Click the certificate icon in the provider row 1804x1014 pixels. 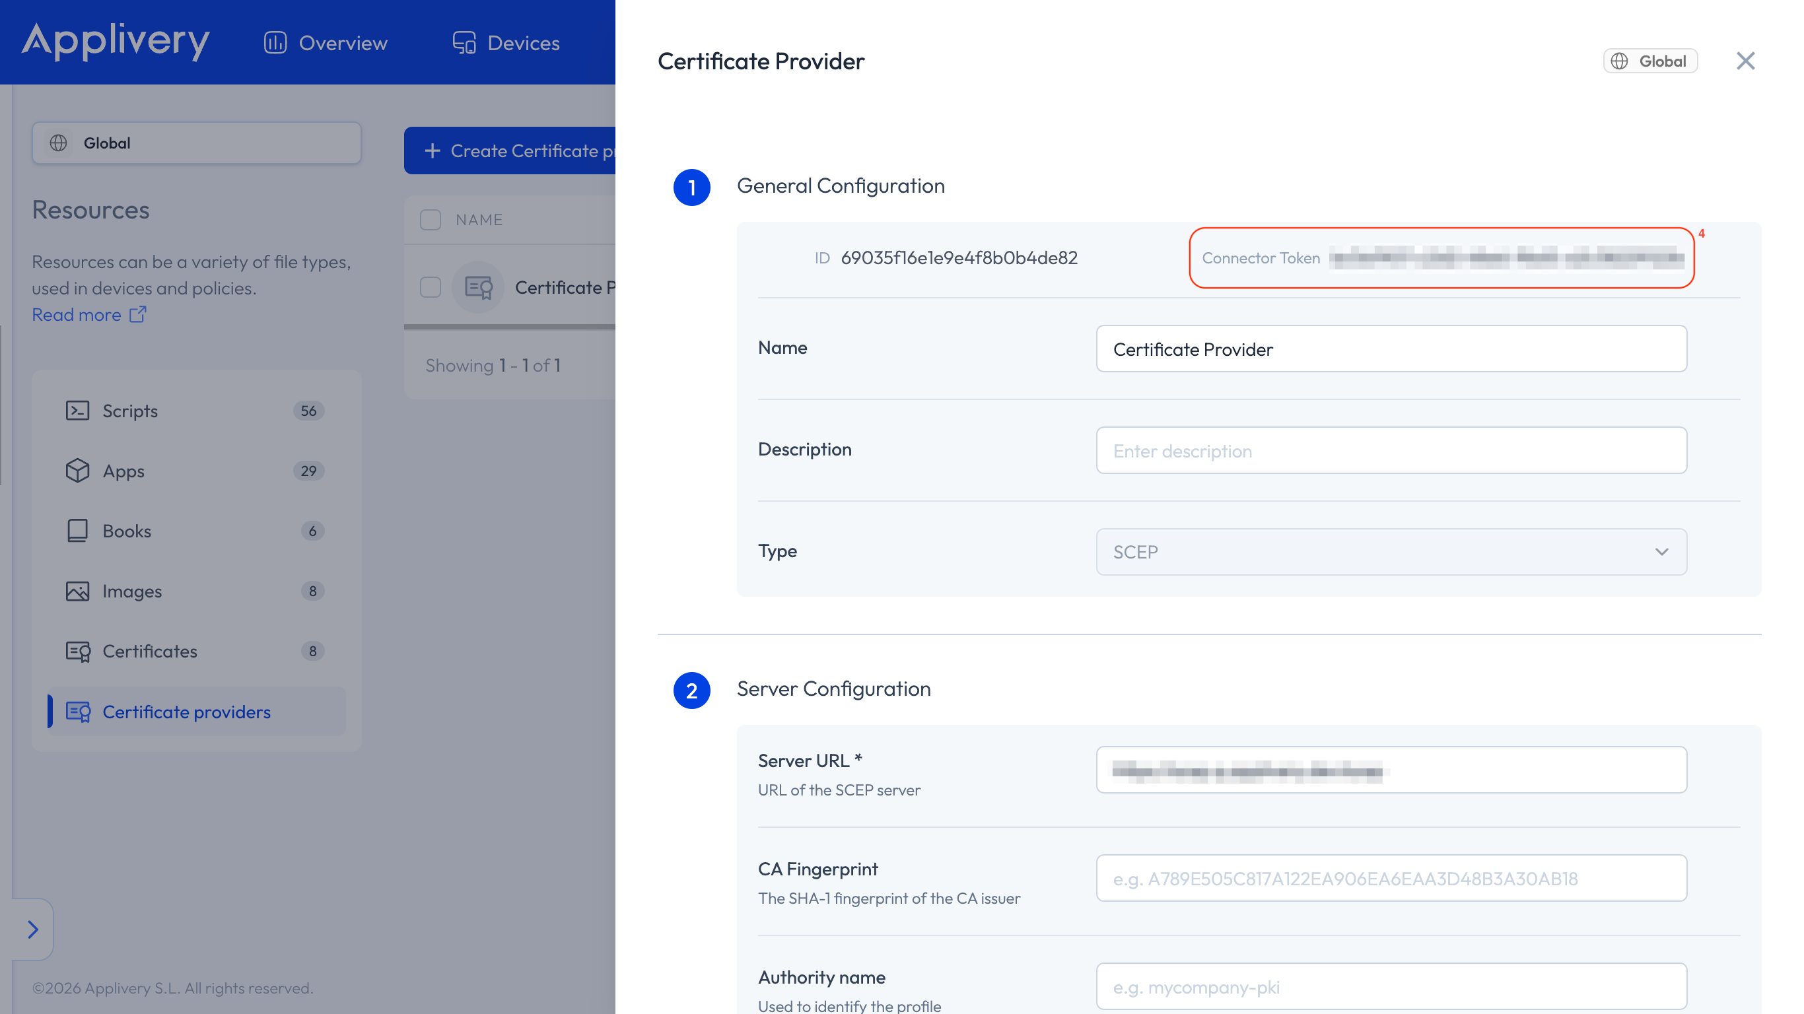477,287
